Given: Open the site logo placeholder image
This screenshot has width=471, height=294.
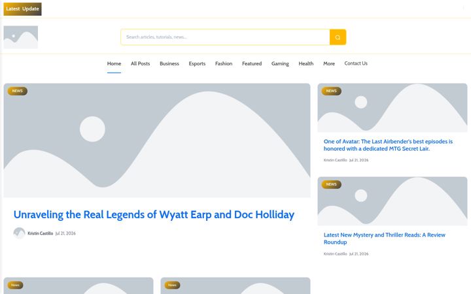Looking at the screenshot, I should [x=21, y=37].
